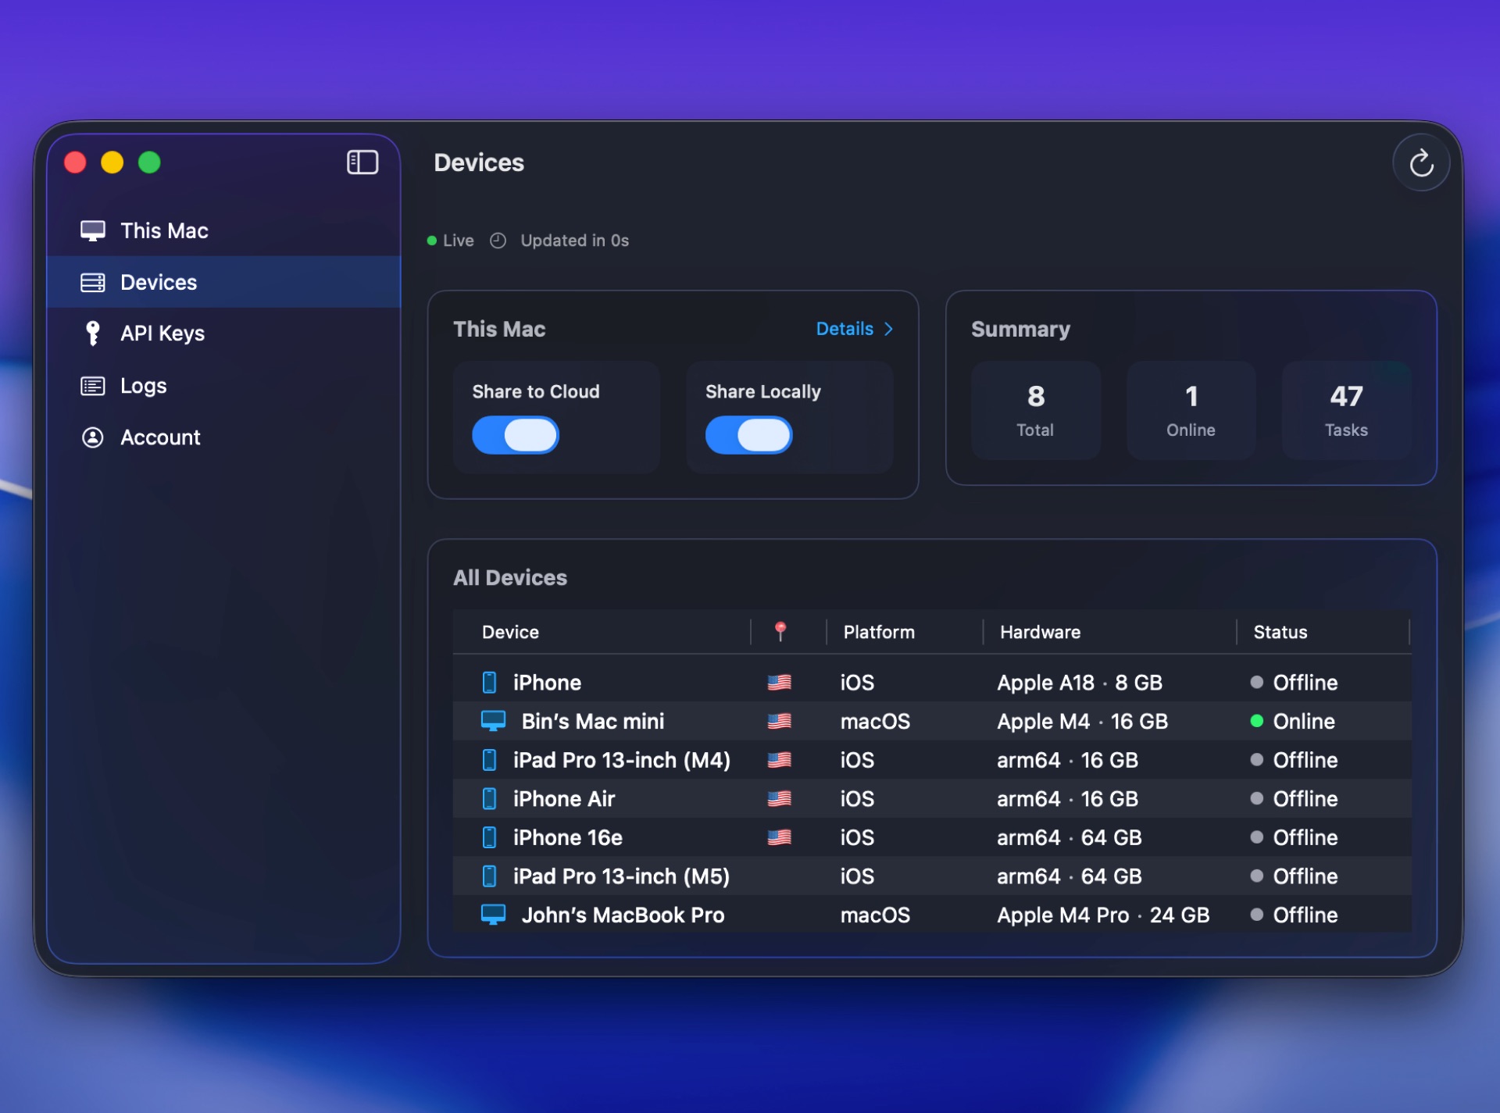Click the green Online status dot
The height and width of the screenshot is (1113, 1500).
point(1257,721)
